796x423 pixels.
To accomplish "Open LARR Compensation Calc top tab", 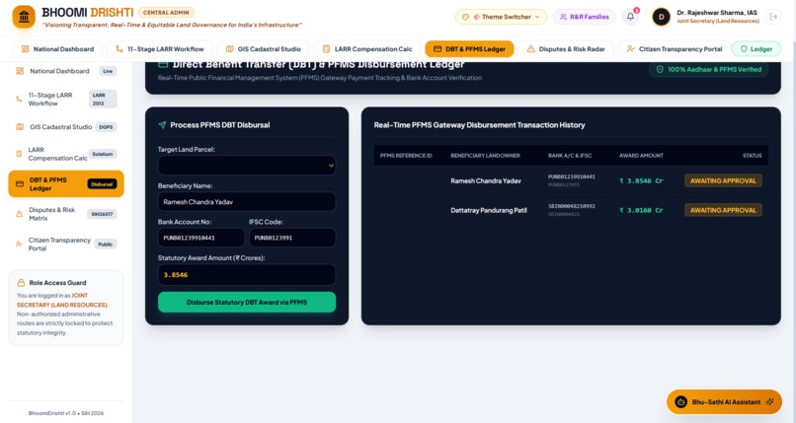I will [367, 49].
